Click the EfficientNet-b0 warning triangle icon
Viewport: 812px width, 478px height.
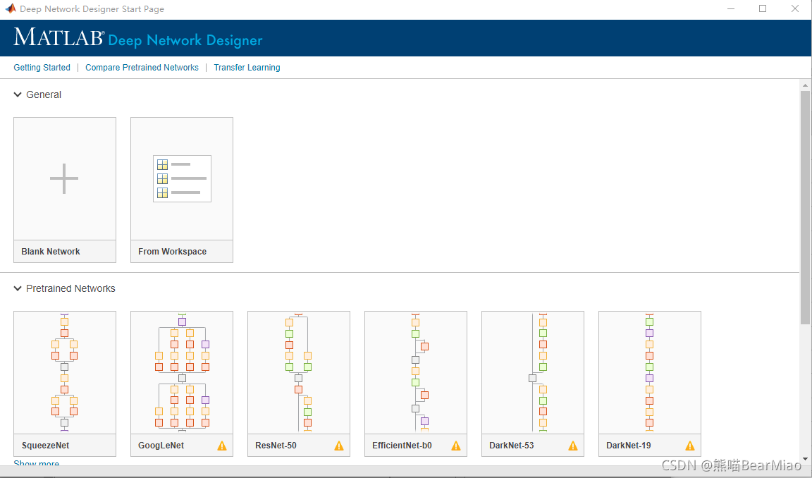tap(456, 446)
